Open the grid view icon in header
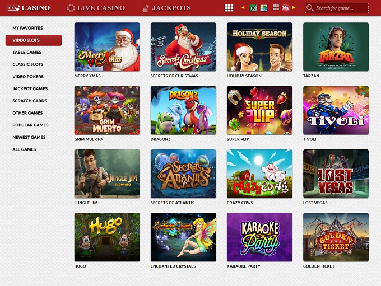This screenshot has height=286, width=381. click(x=229, y=8)
